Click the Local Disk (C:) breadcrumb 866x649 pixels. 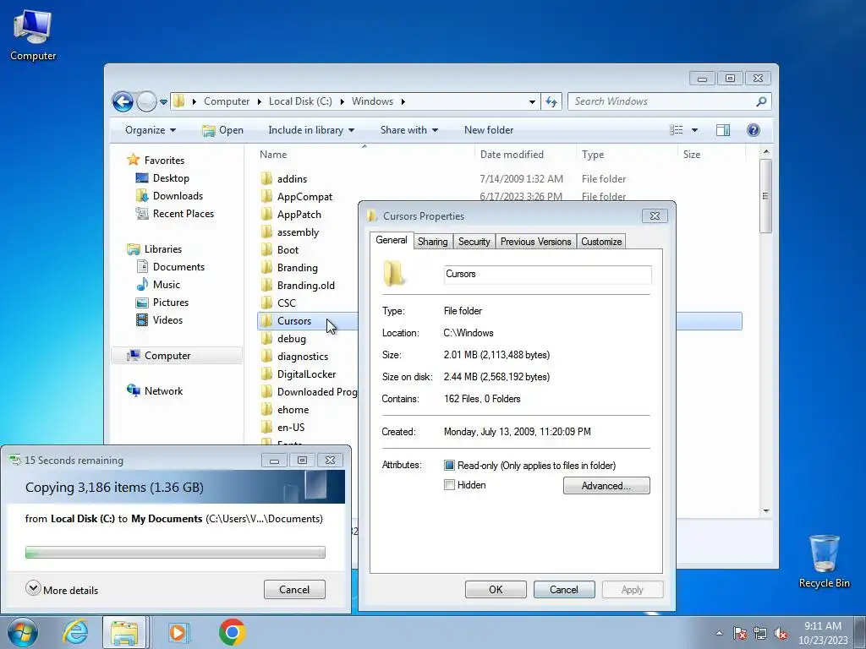tap(300, 101)
